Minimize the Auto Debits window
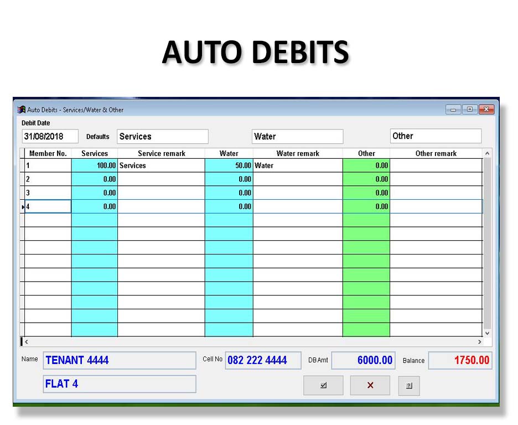Image resolution: width=518 pixels, height=425 pixels. (454, 110)
